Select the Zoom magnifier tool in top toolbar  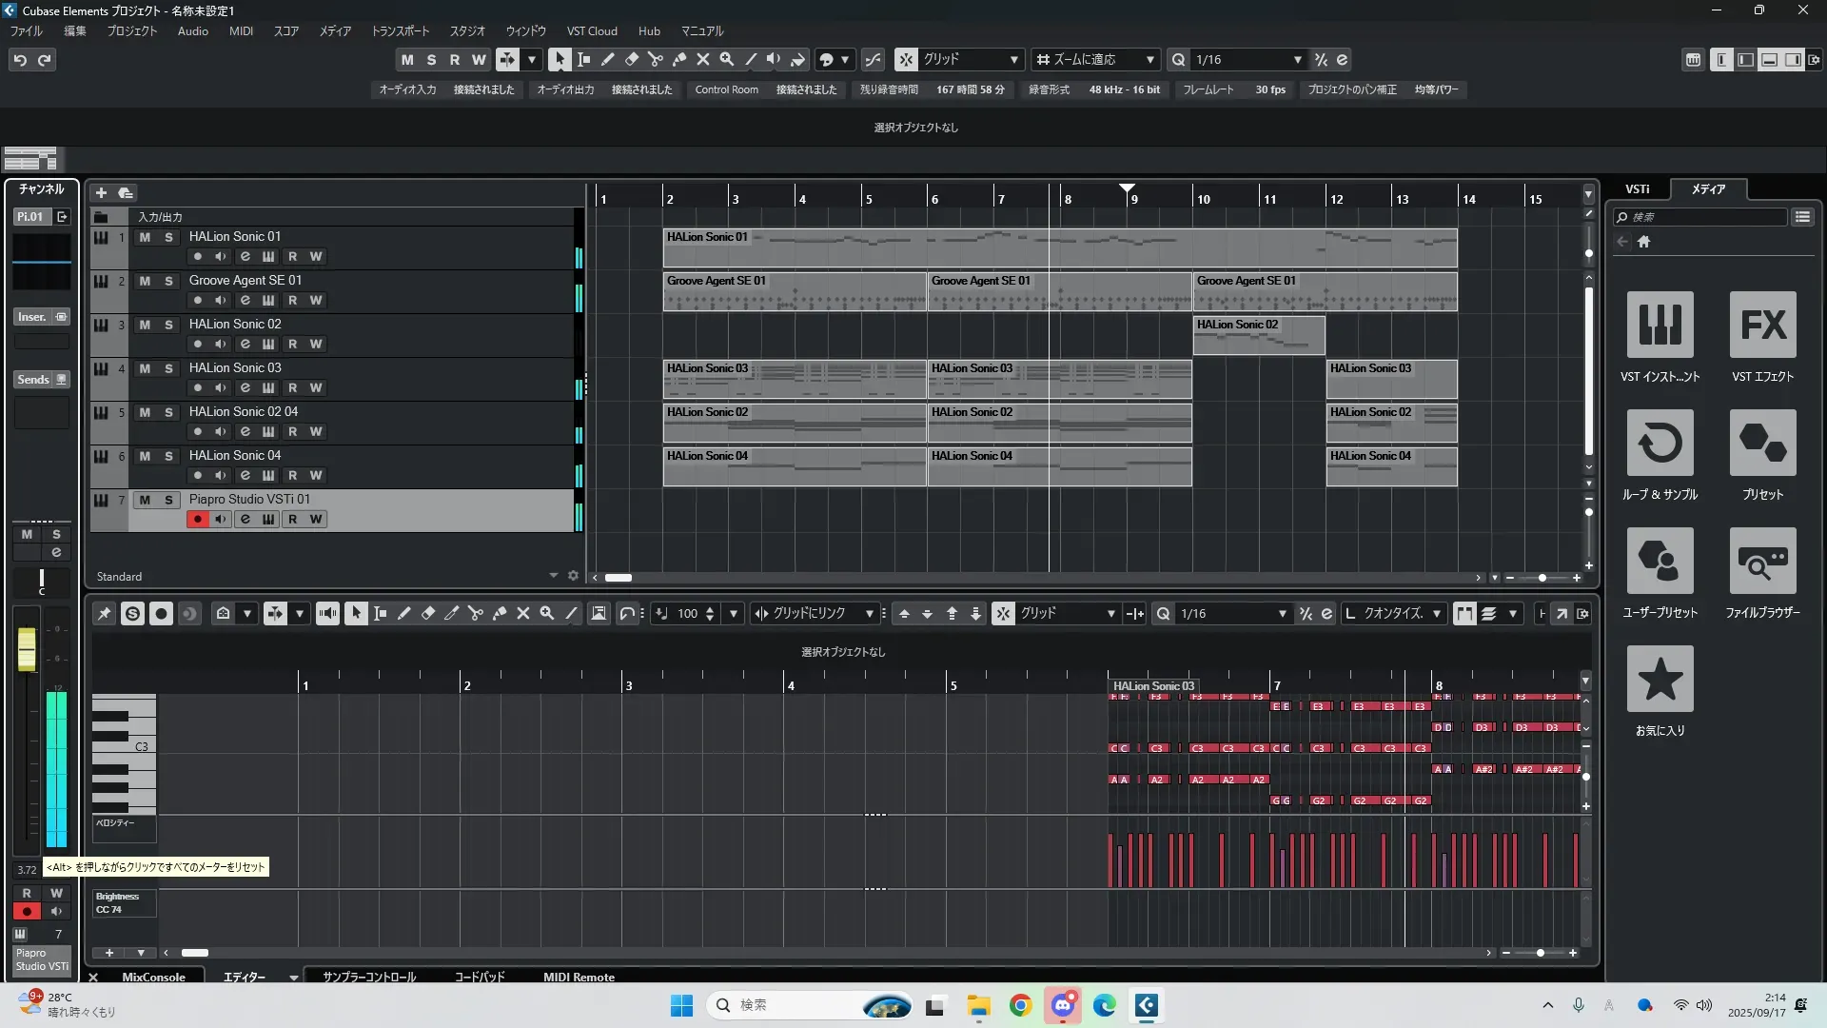click(727, 59)
